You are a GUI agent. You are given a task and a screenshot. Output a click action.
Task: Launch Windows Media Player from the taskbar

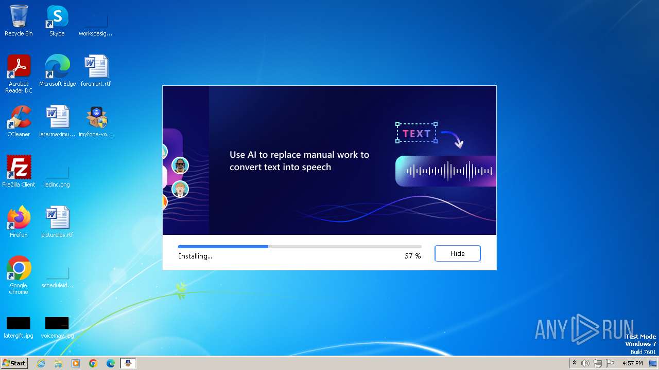click(x=76, y=363)
